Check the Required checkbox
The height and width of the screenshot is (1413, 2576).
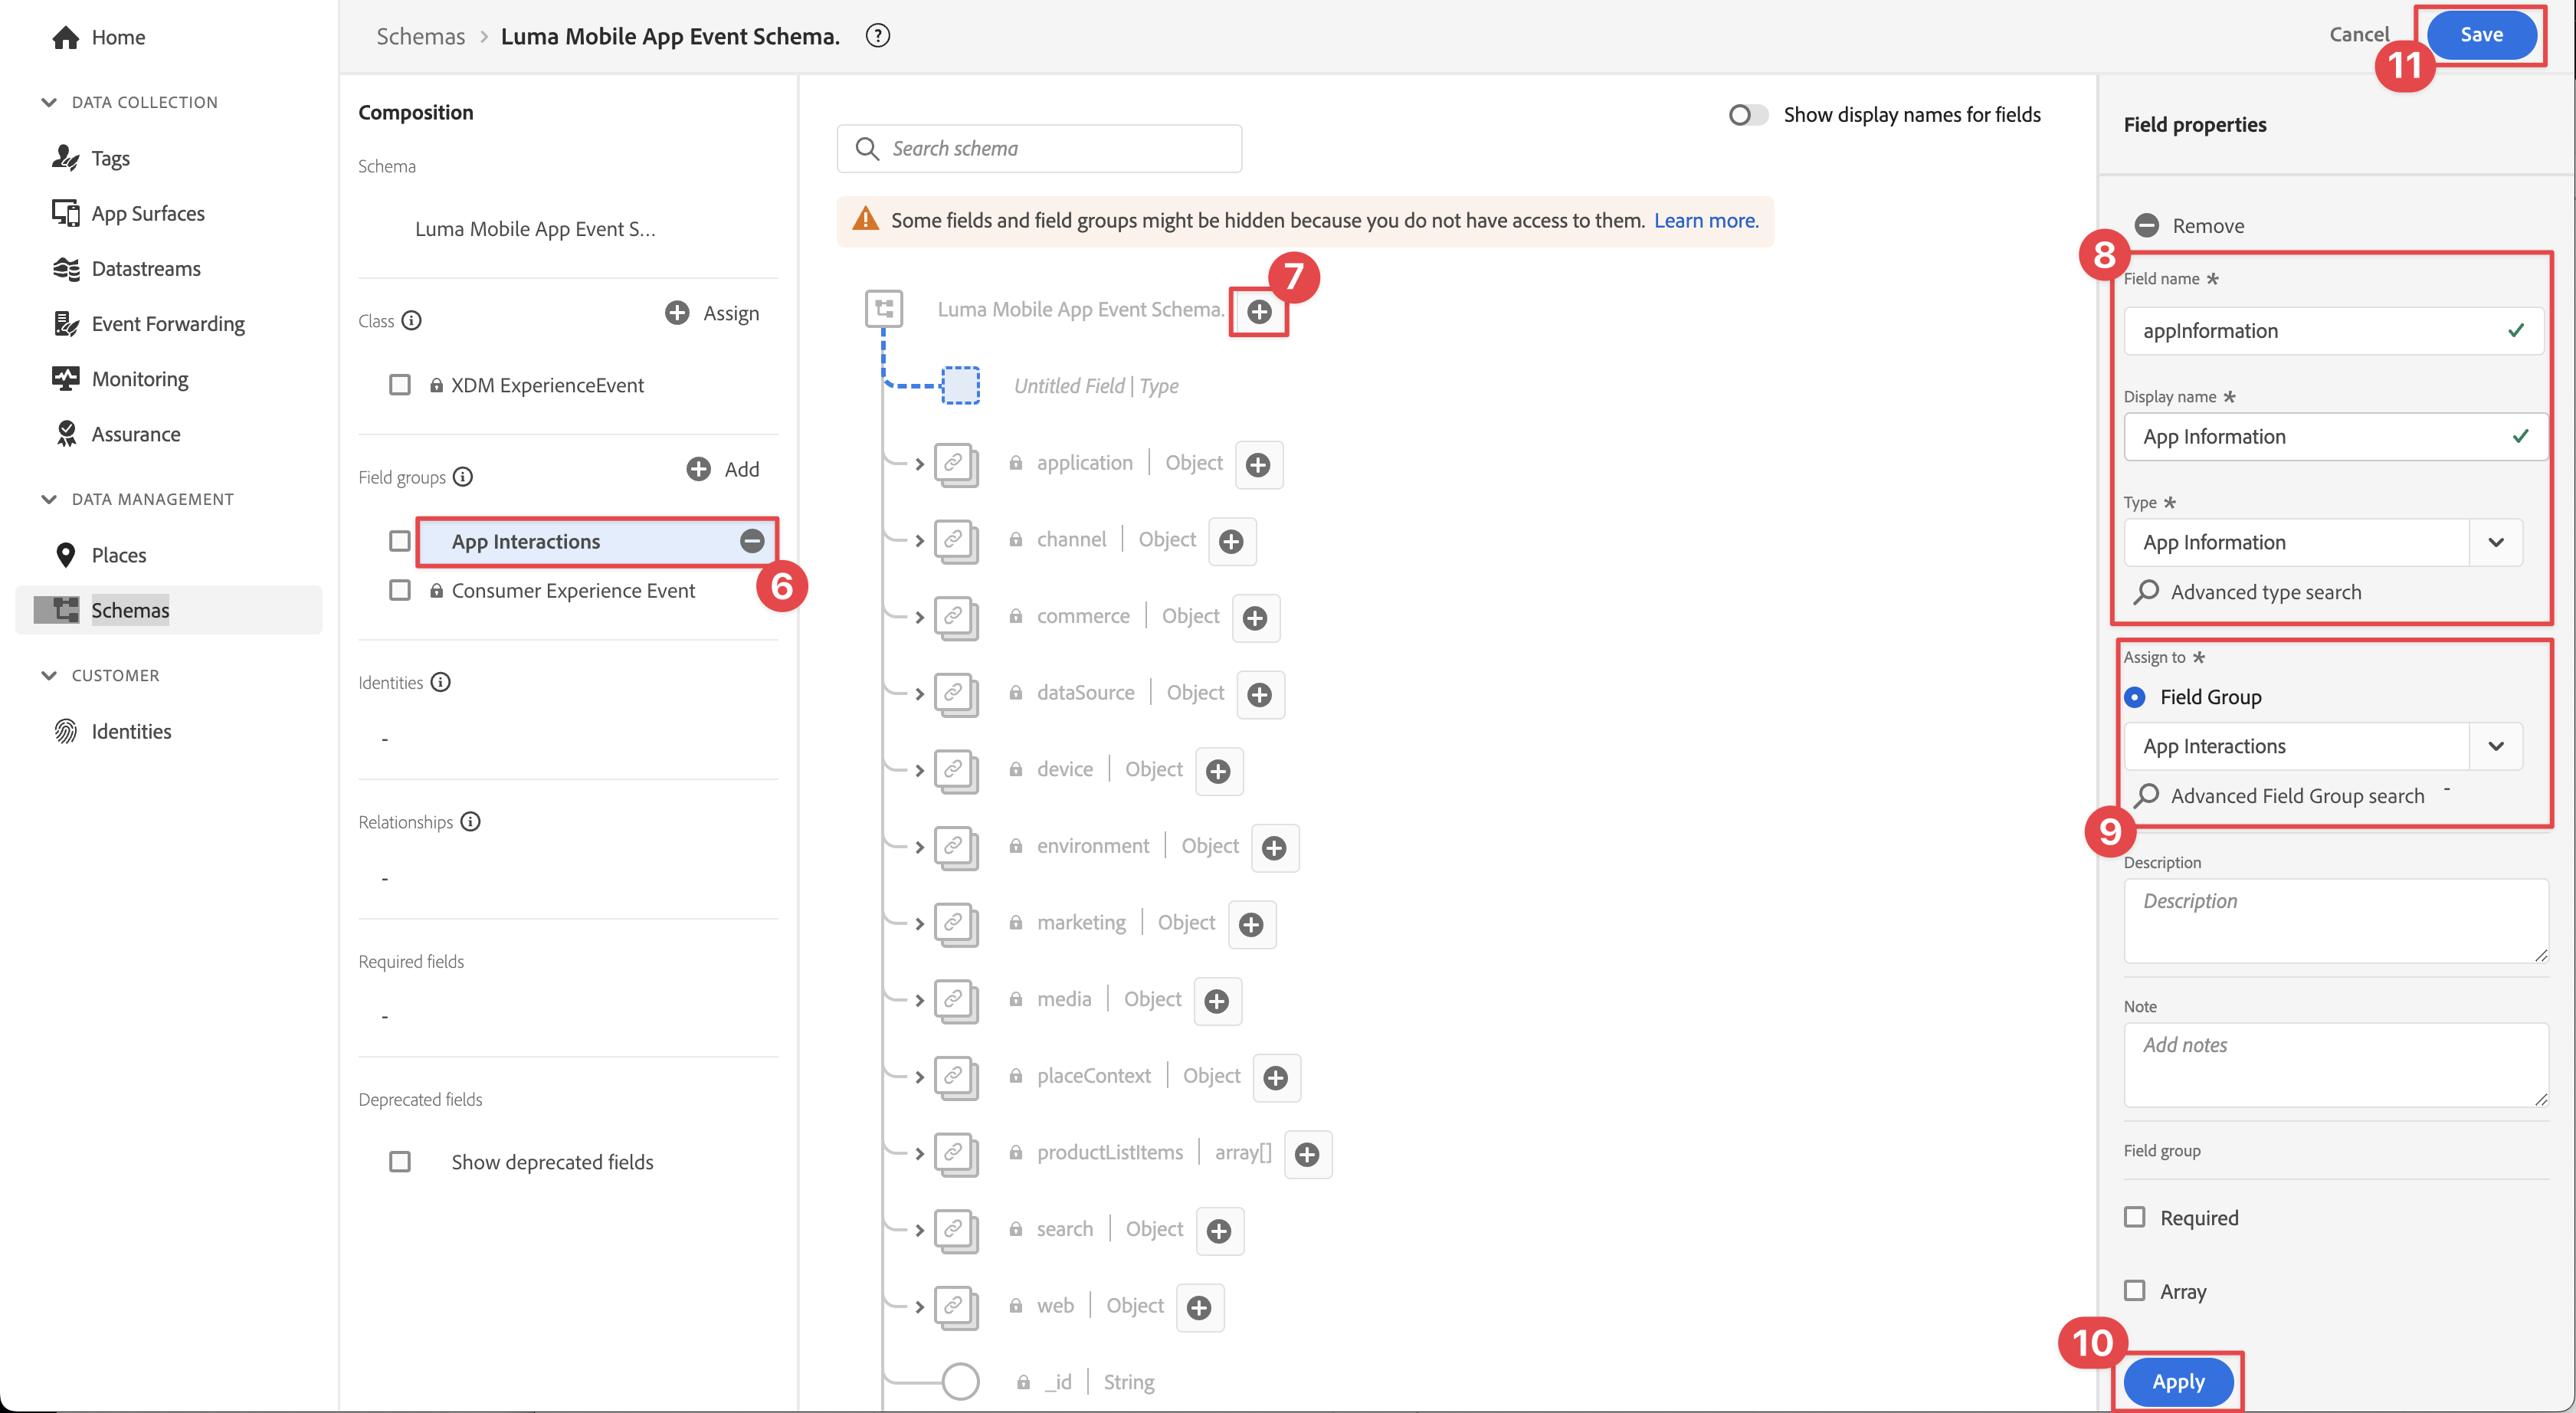(2135, 1217)
